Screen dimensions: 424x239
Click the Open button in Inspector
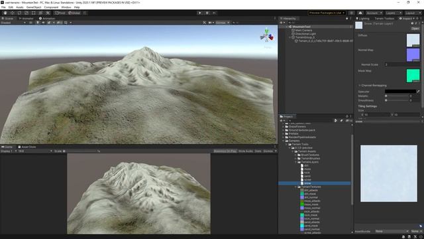(x=415, y=29)
